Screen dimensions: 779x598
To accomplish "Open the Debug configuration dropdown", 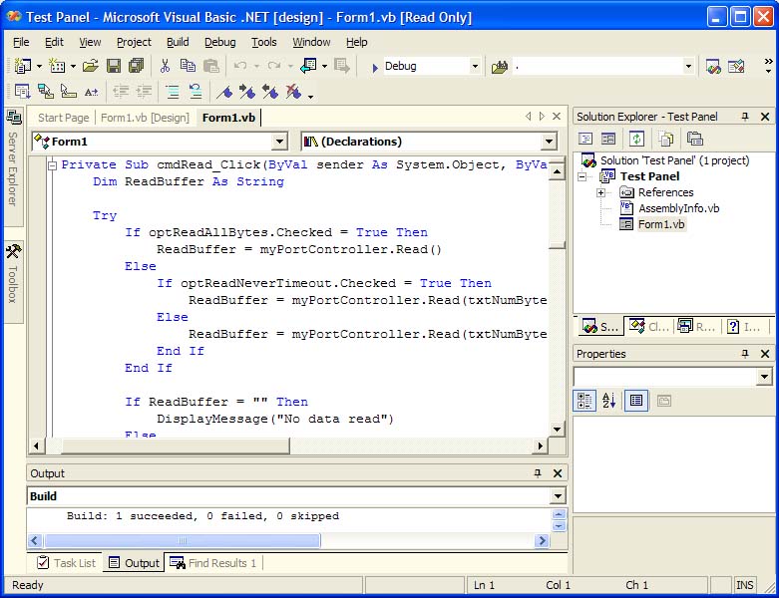I will click(x=474, y=67).
